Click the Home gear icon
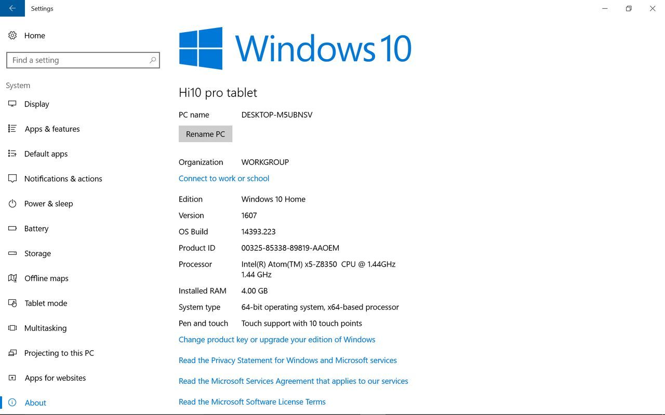665x415 pixels. click(x=12, y=35)
